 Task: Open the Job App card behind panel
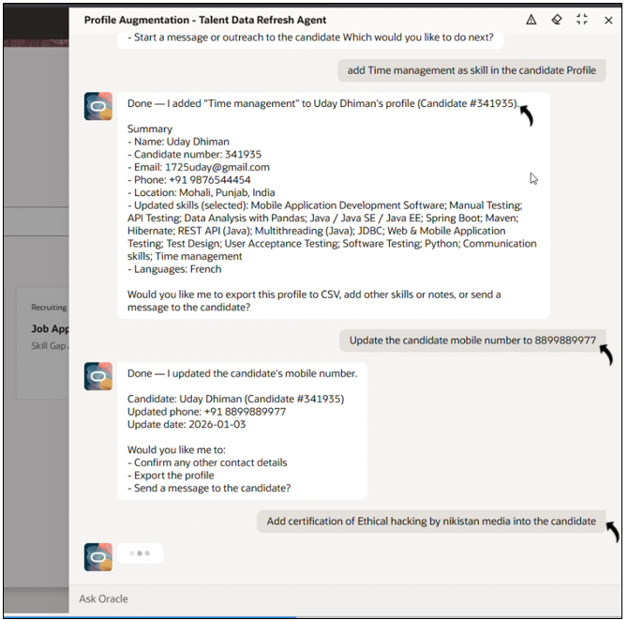tap(47, 330)
